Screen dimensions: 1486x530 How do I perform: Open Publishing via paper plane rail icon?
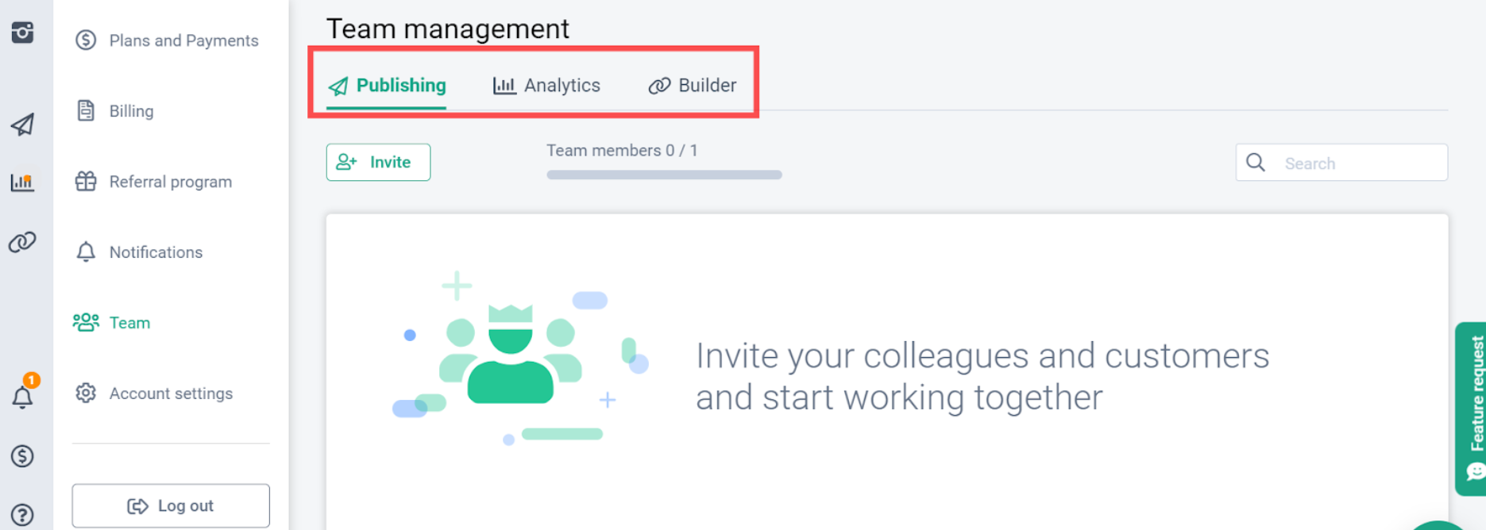(x=22, y=125)
